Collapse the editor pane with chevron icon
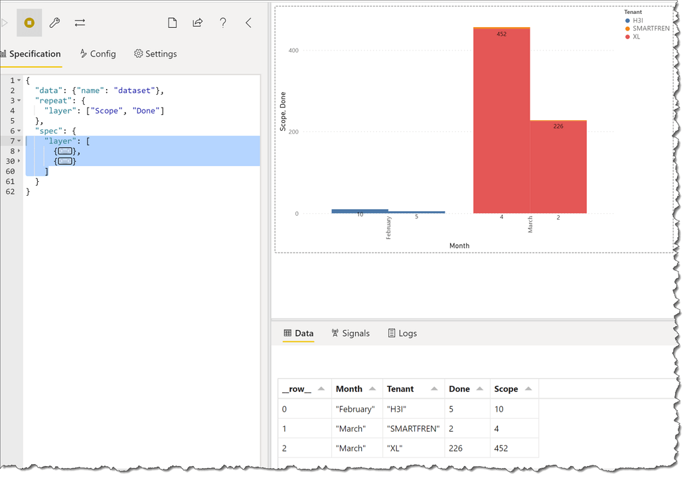This screenshot has height=478, width=687. coord(248,23)
